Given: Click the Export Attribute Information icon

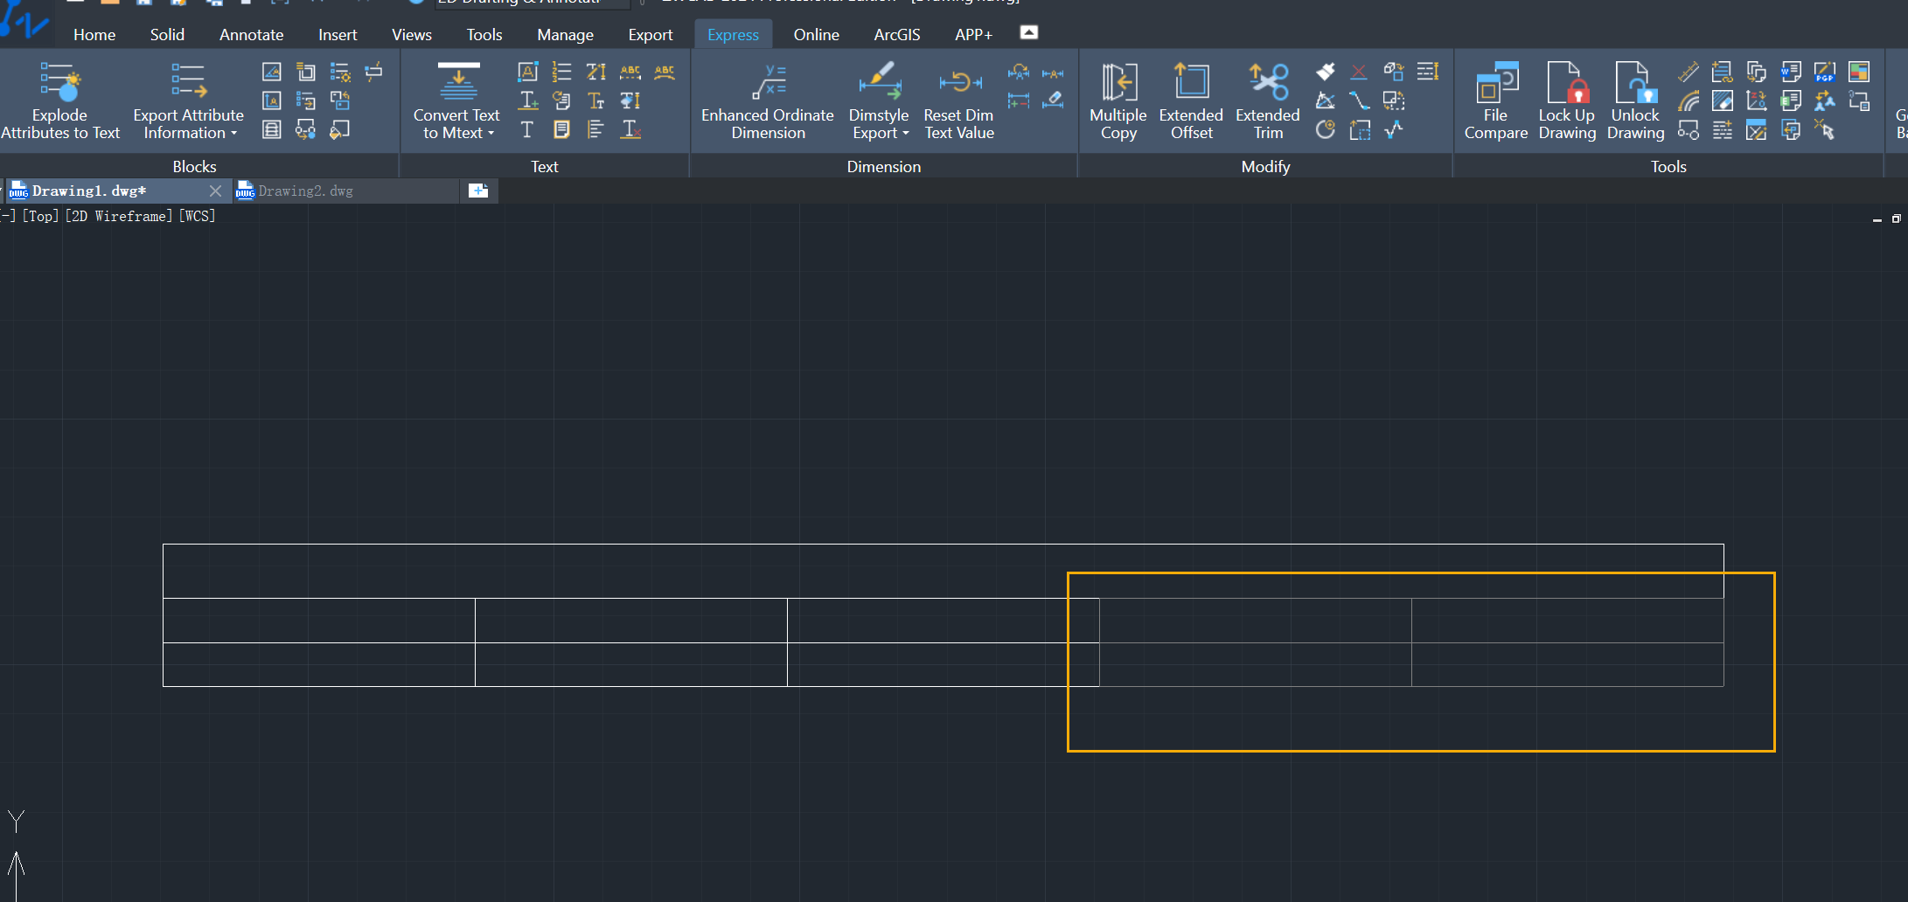Looking at the screenshot, I should (x=188, y=82).
